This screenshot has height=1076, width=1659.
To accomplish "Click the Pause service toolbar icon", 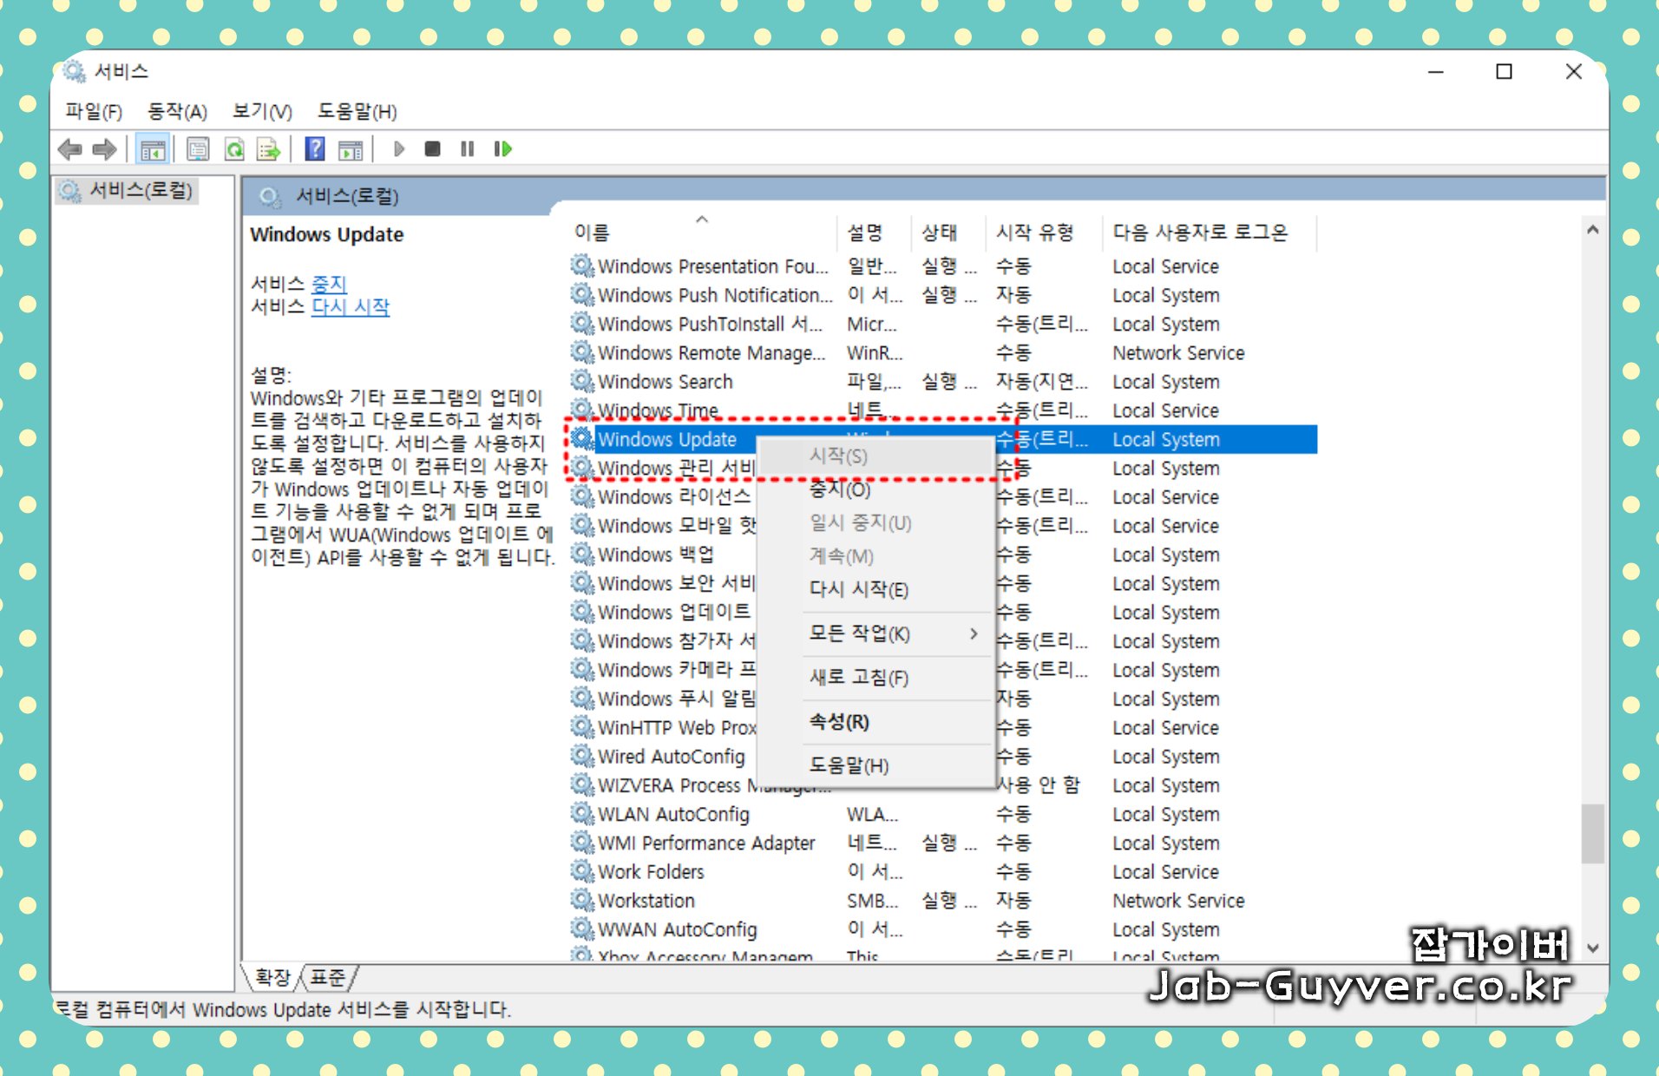I will tap(467, 149).
